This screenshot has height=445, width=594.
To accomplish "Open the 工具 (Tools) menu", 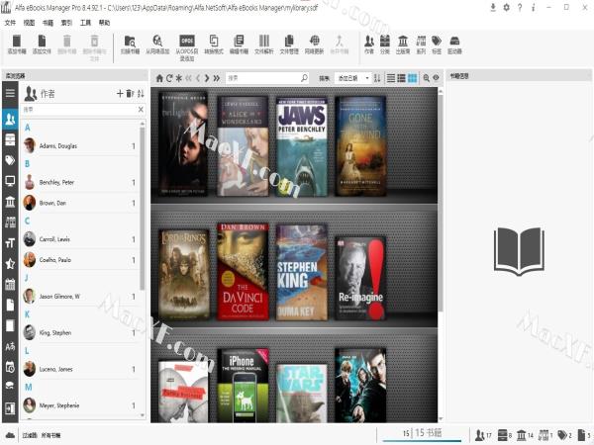I will [85, 23].
